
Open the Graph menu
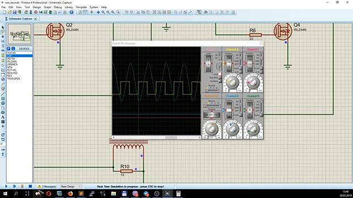[47, 7]
